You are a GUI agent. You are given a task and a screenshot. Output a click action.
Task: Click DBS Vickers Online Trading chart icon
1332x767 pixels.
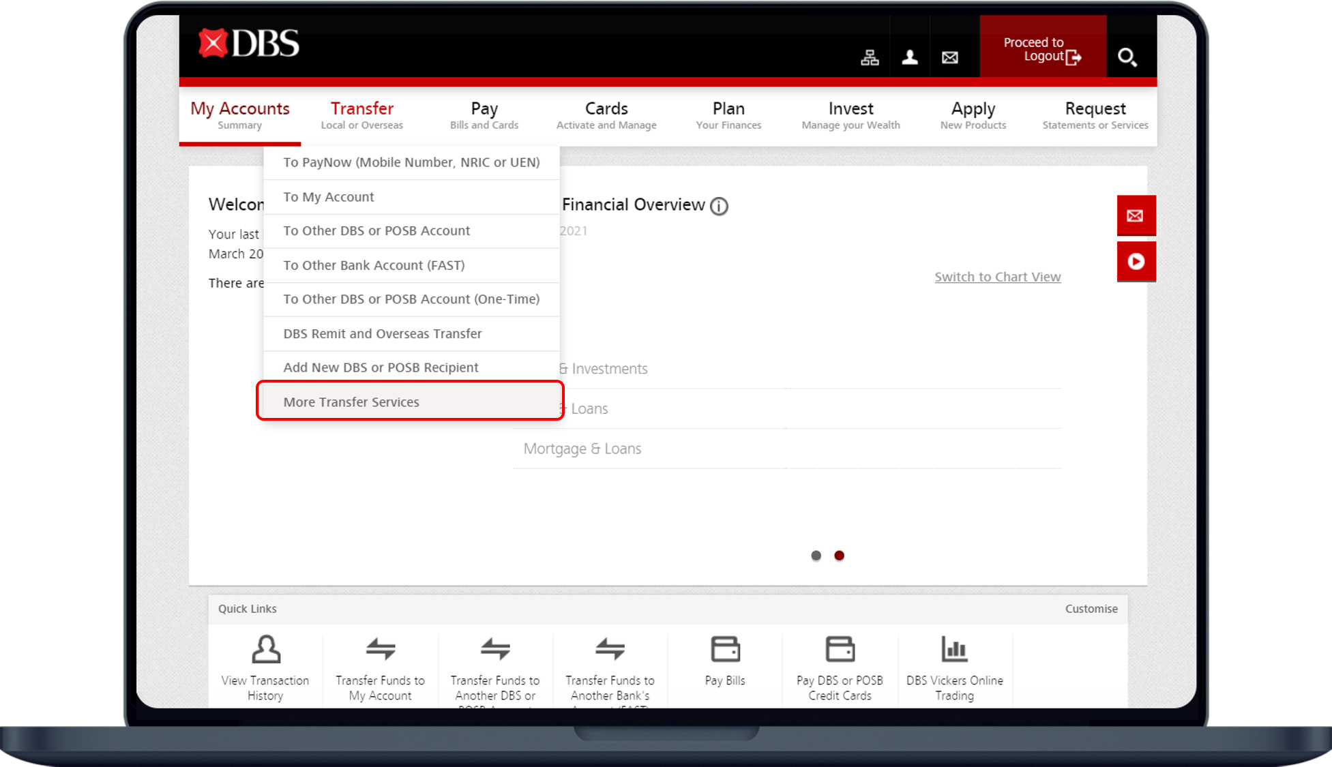point(954,649)
